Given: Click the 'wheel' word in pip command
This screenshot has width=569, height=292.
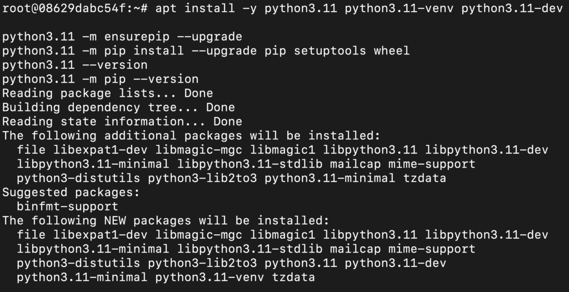Looking at the screenshot, I should point(392,51).
